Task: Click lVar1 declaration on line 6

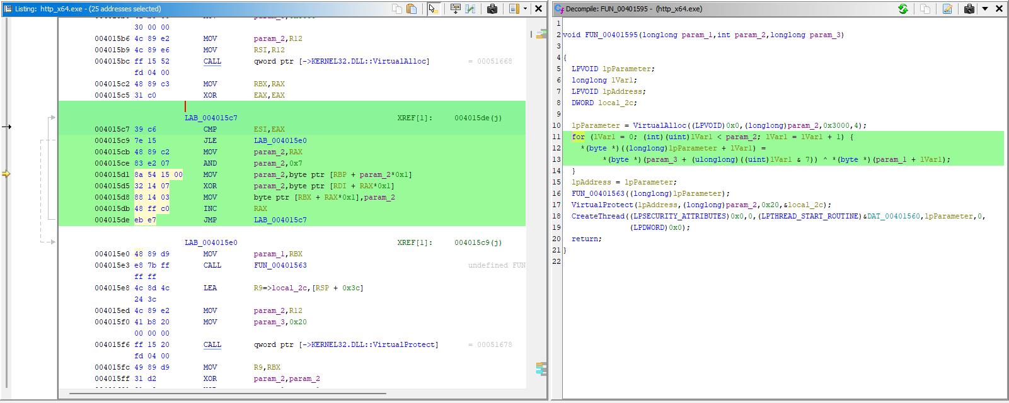Action: click(622, 80)
